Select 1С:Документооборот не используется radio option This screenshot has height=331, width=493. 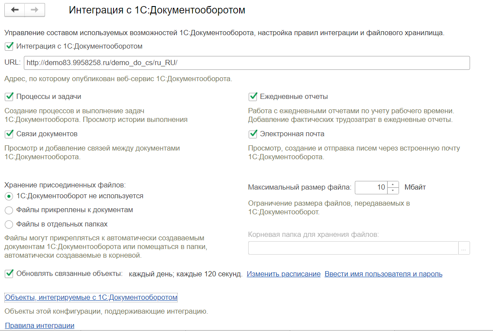coord(9,196)
